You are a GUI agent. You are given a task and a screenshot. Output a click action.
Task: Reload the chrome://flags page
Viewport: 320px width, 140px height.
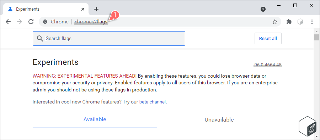[31, 22]
